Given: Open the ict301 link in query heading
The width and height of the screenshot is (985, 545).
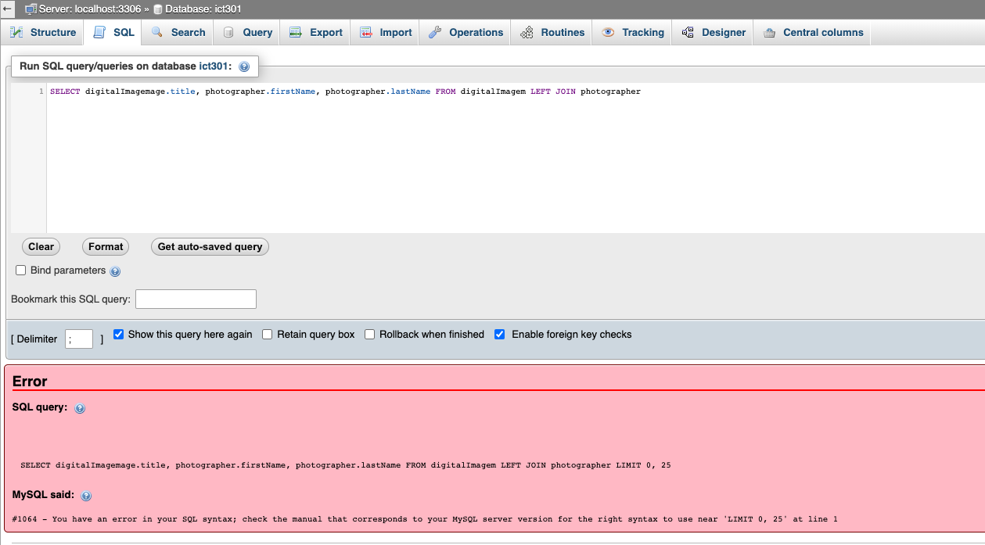Looking at the screenshot, I should click(215, 66).
